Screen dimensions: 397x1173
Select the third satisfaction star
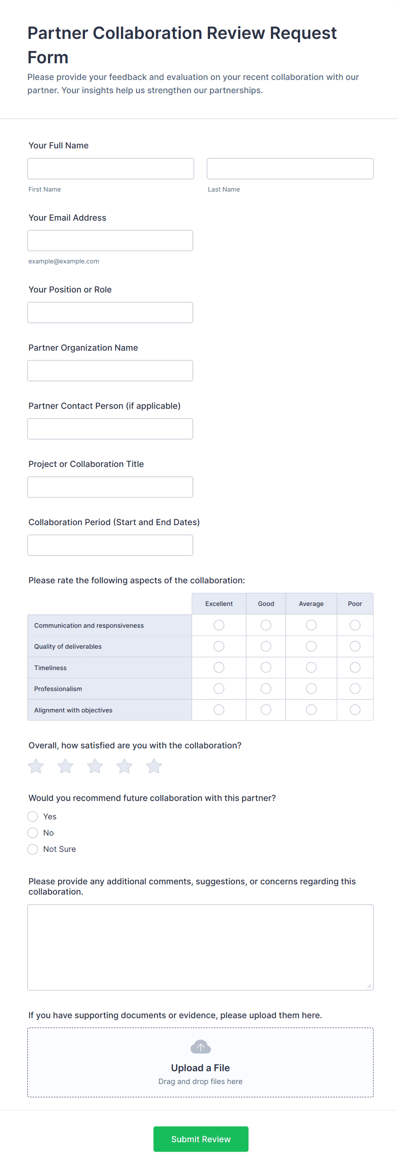tap(95, 766)
